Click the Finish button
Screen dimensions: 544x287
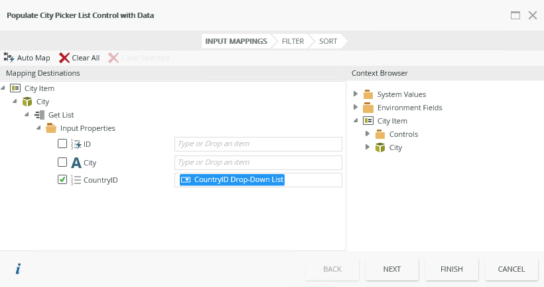[452, 269]
